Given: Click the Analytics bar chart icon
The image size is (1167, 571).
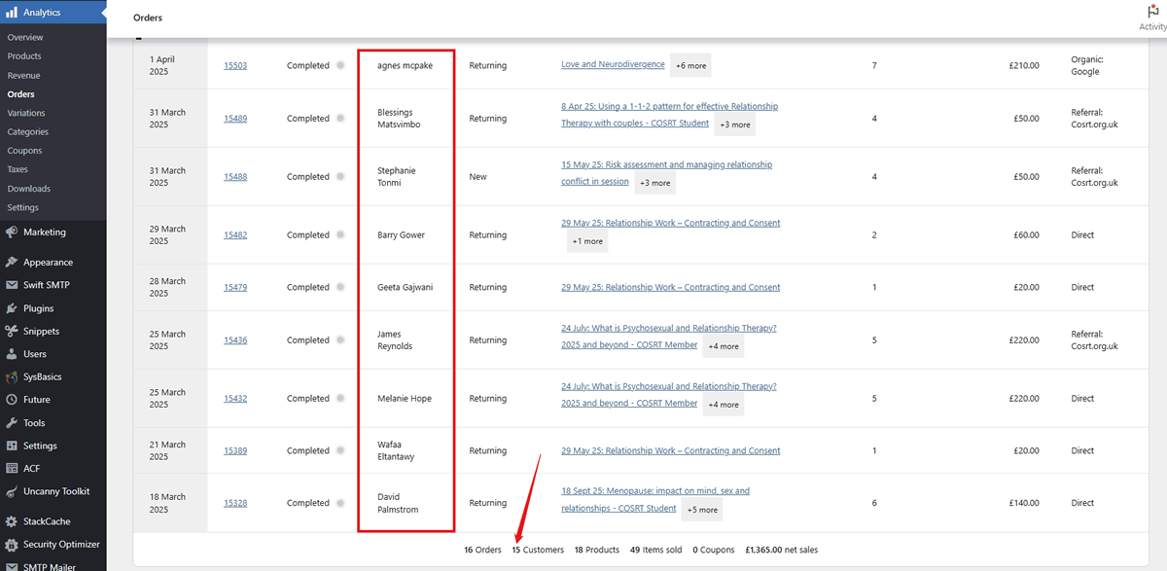Looking at the screenshot, I should pyautogui.click(x=12, y=13).
